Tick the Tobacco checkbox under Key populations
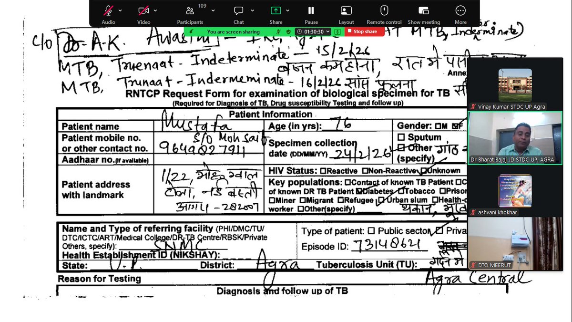Image resolution: width=572 pixels, height=322 pixels. (401, 191)
